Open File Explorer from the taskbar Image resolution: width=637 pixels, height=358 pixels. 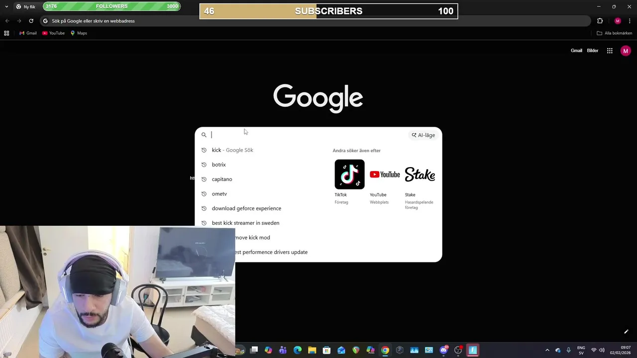coord(312,350)
